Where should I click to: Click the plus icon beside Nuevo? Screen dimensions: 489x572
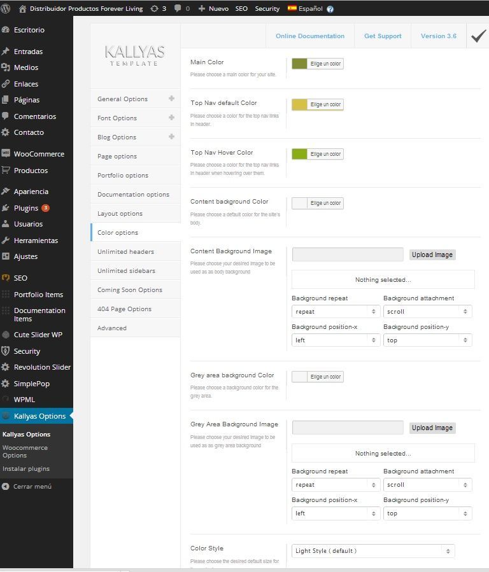click(201, 8)
